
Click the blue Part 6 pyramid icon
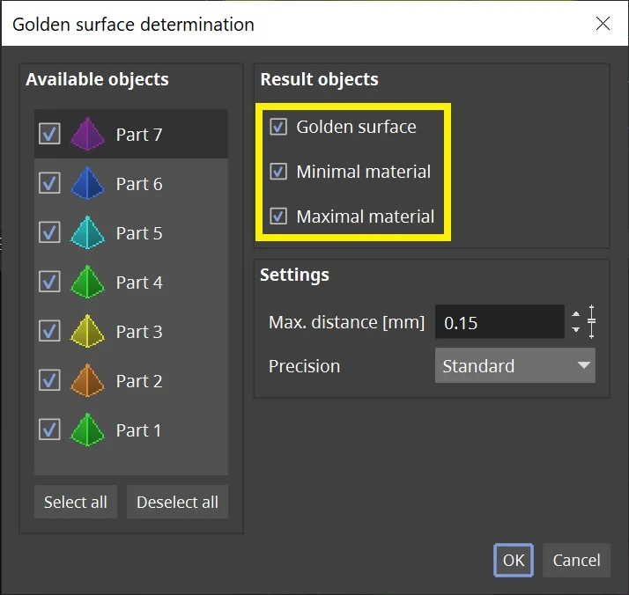[x=87, y=183]
